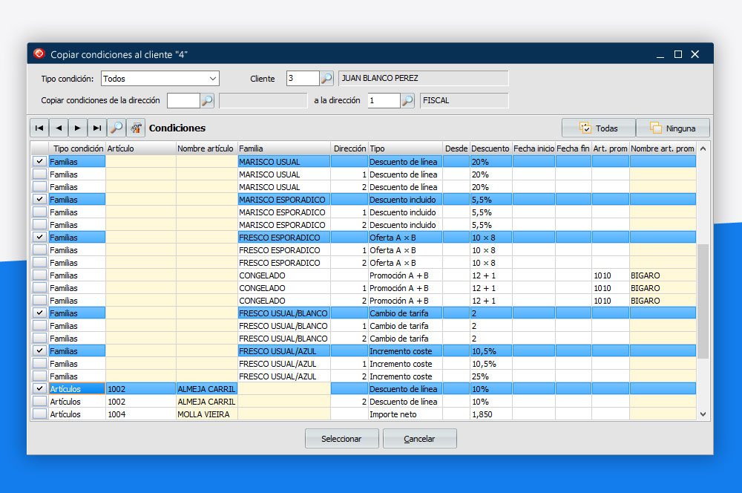Search for the destination dirección
The width and height of the screenshot is (742, 493).
pyautogui.click(x=407, y=101)
